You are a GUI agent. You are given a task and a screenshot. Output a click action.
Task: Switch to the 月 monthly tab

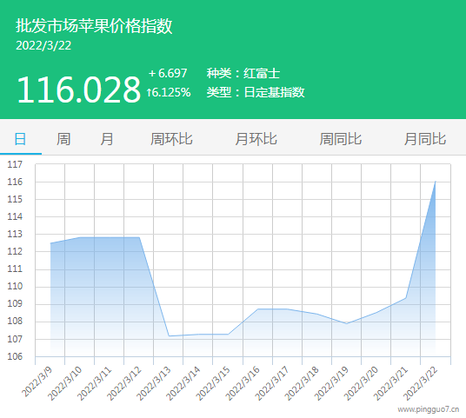coord(106,139)
